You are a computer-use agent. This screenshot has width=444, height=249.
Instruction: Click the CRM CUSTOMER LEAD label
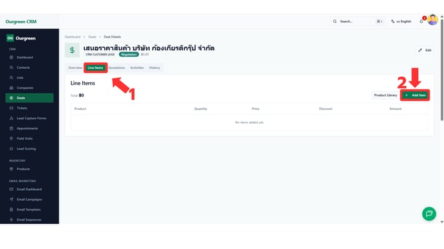tap(100, 54)
